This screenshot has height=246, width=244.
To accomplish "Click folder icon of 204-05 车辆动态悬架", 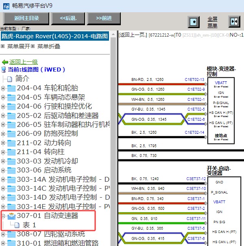I will point(11,98).
